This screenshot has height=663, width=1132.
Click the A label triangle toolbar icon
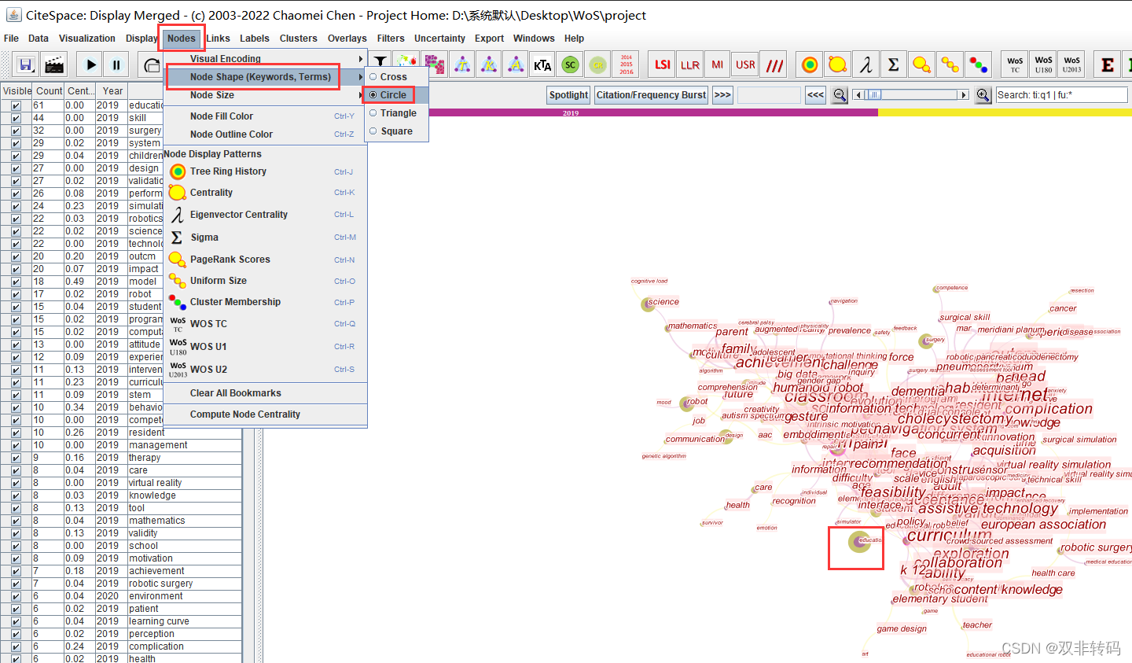(516, 64)
